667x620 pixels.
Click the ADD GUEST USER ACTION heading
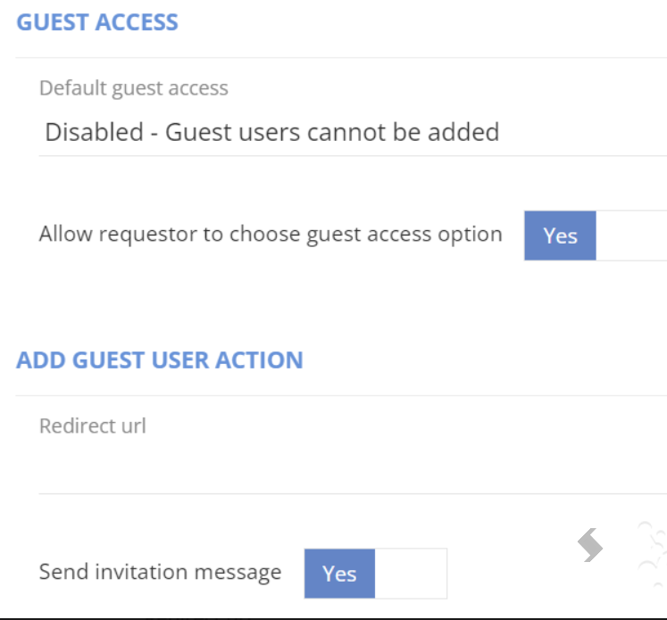point(160,360)
